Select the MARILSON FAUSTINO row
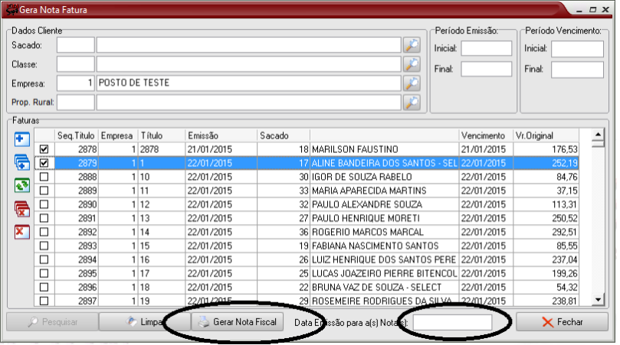Image resolution: width=620 pixels, height=345 pixels. point(307,149)
